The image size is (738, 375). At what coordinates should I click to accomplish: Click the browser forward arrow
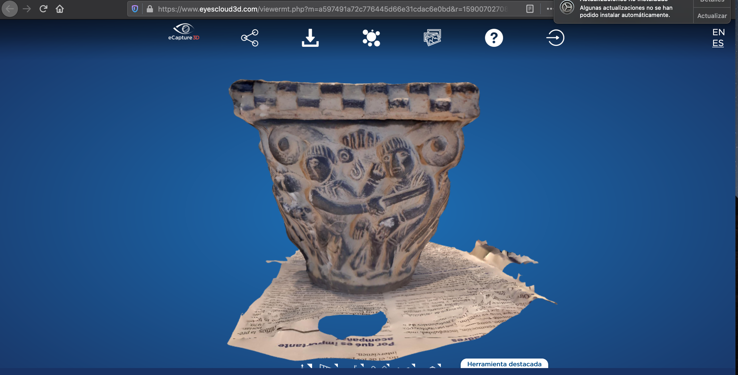(x=27, y=9)
